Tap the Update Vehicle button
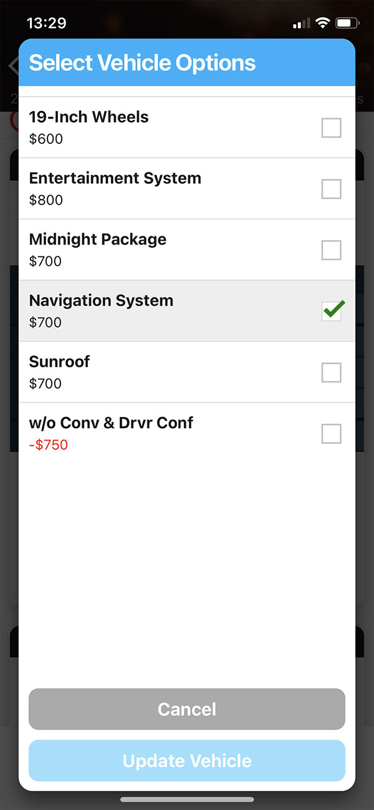Viewport: 374px width, 810px height. 187,760
